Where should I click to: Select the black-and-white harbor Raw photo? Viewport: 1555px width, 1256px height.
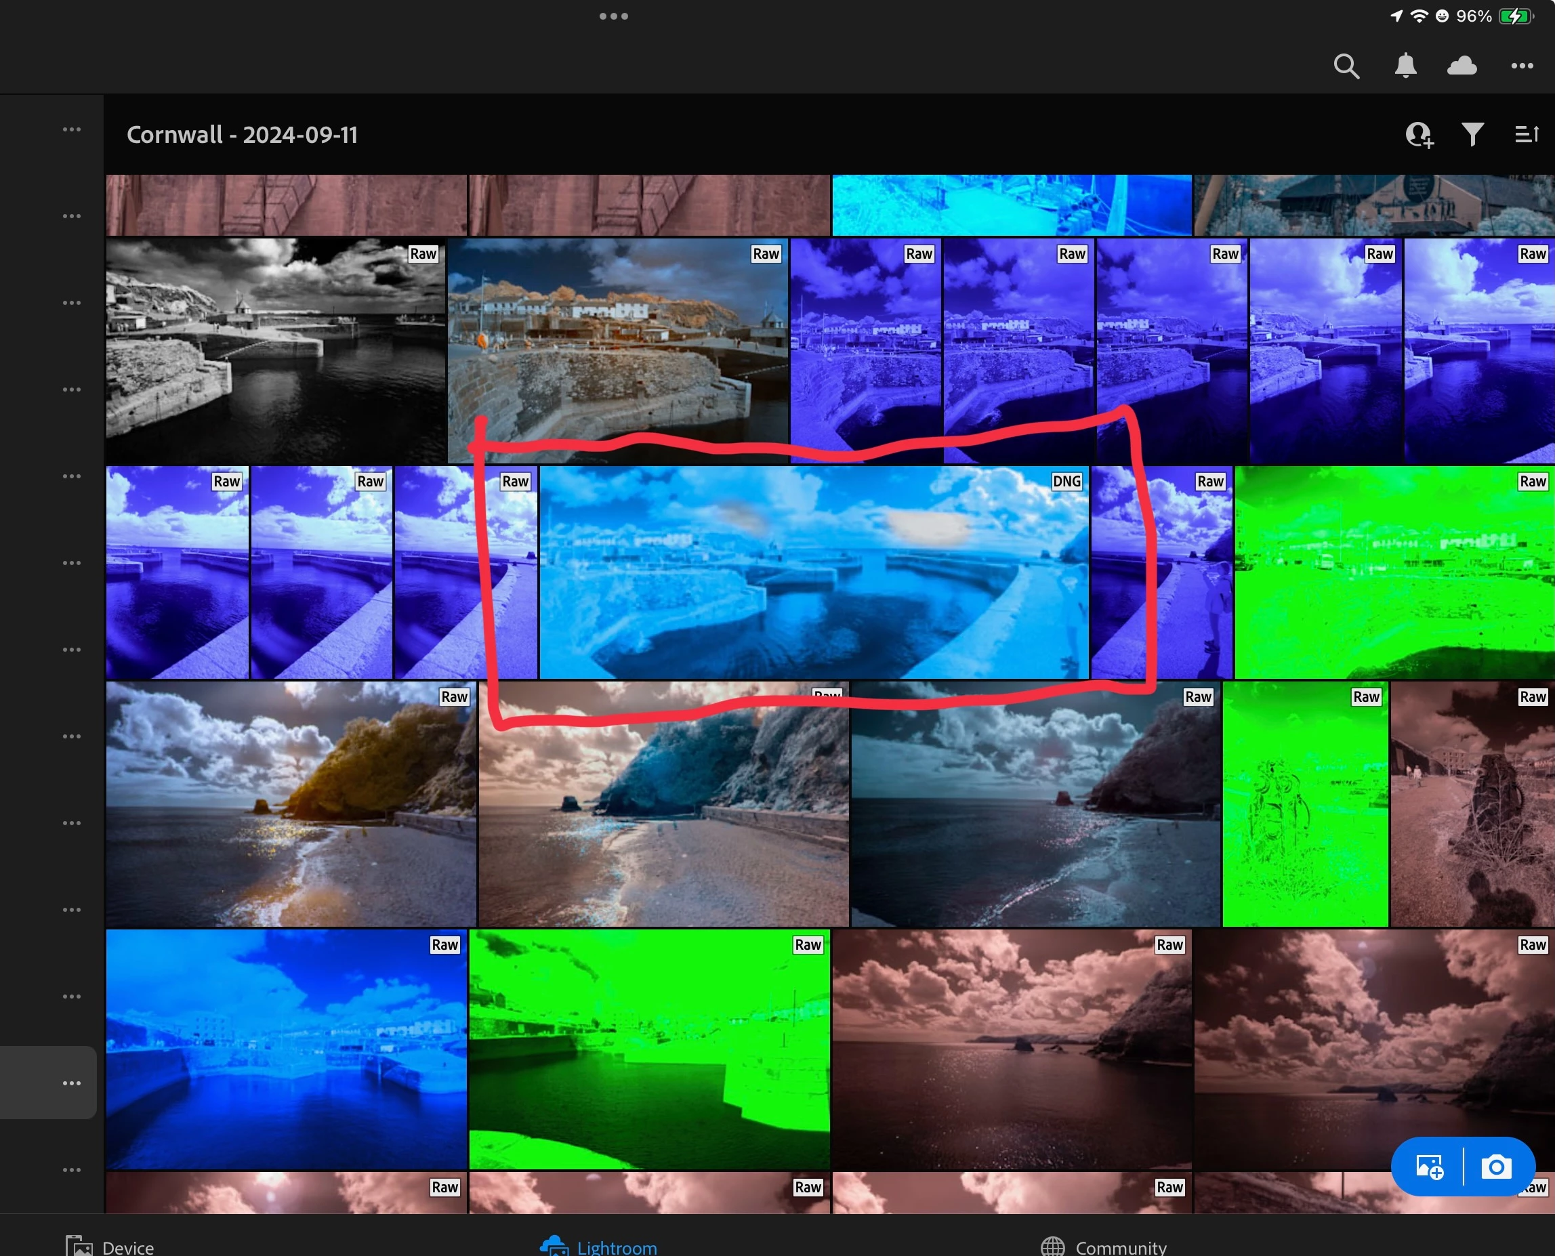point(275,351)
